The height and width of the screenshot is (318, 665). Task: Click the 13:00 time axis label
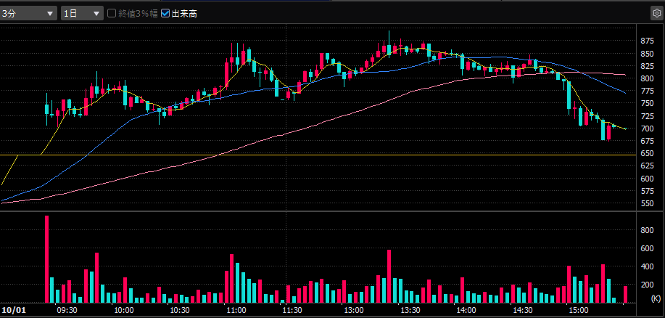coord(354,310)
